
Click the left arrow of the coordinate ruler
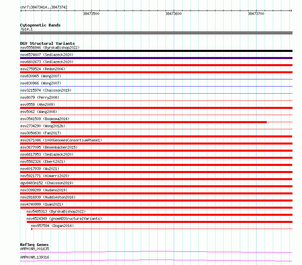point(21,11)
